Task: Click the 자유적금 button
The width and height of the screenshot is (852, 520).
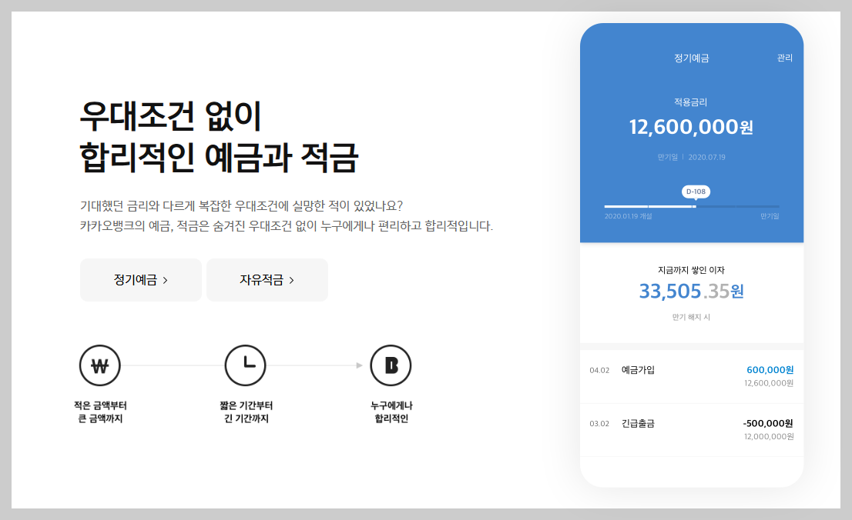Action: click(x=267, y=280)
